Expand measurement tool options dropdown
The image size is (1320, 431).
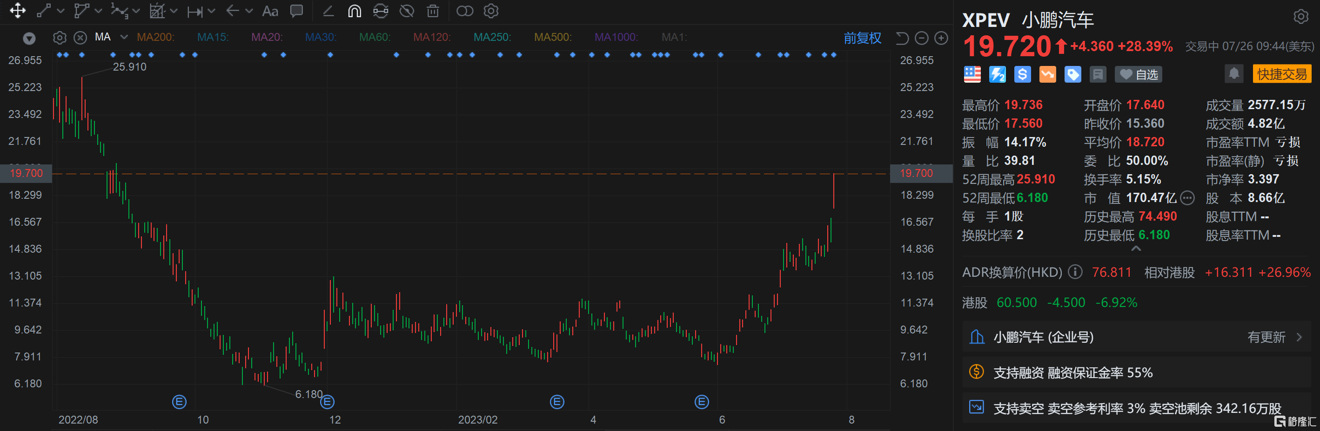coord(211,11)
